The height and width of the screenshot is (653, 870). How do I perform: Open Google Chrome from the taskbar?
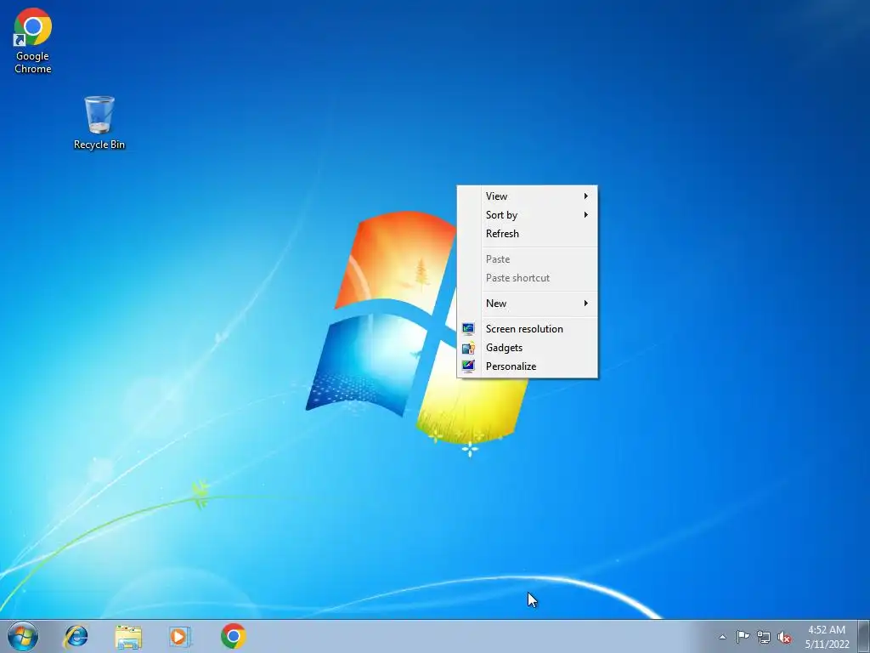[x=233, y=636]
